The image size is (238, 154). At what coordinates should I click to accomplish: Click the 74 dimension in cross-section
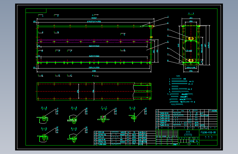(x=201, y=62)
